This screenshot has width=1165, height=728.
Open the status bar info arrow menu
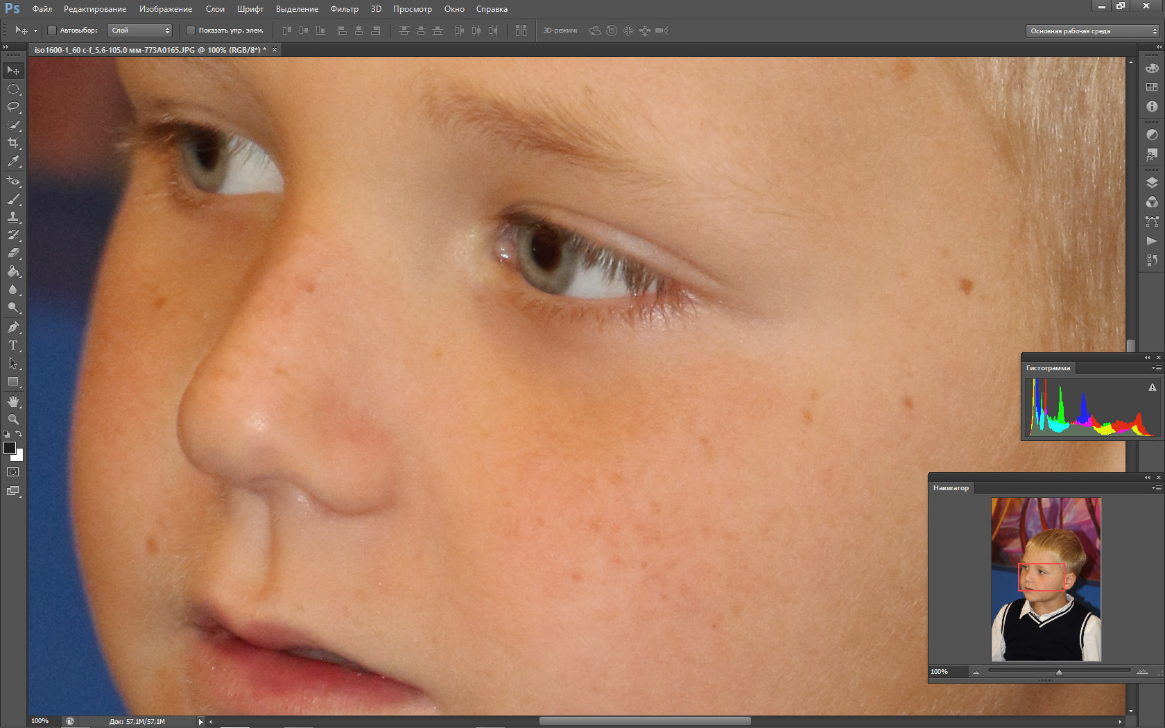201,722
